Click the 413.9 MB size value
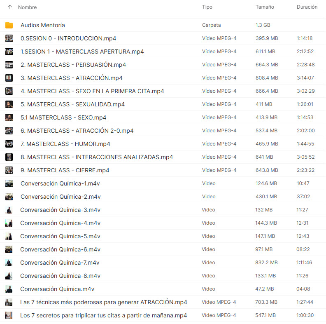326x324 pixels. (x=266, y=117)
